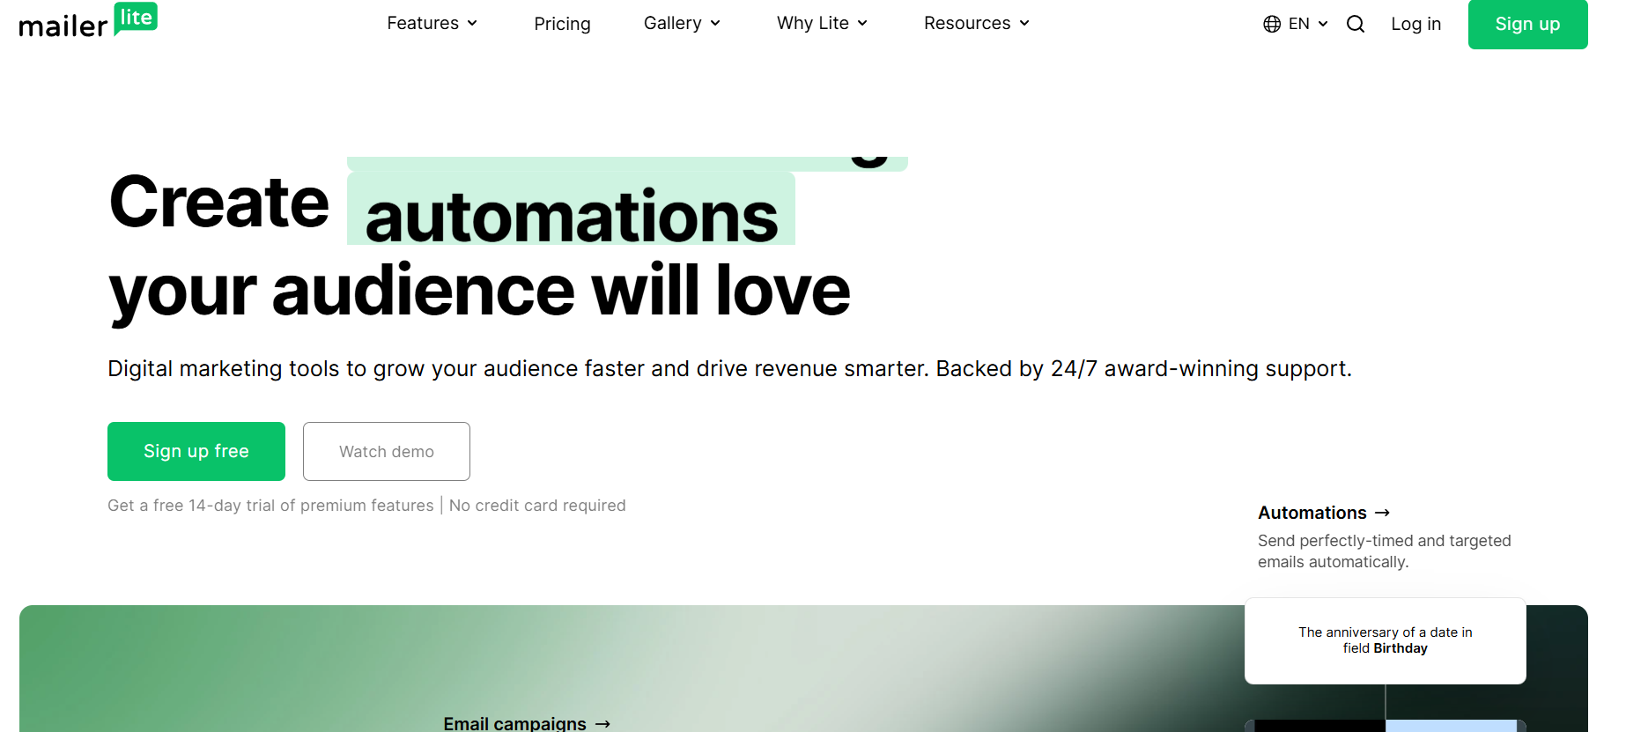1626x732 pixels.
Task: Click the arrow next to Automations
Action: click(1382, 513)
